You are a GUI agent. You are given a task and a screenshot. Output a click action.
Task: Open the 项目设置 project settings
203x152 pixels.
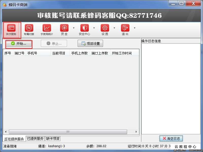[x=90, y=43]
